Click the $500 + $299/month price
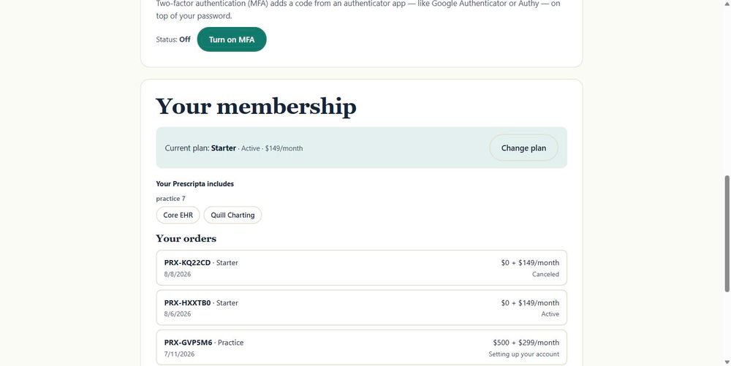The image size is (731, 366). coord(526,343)
